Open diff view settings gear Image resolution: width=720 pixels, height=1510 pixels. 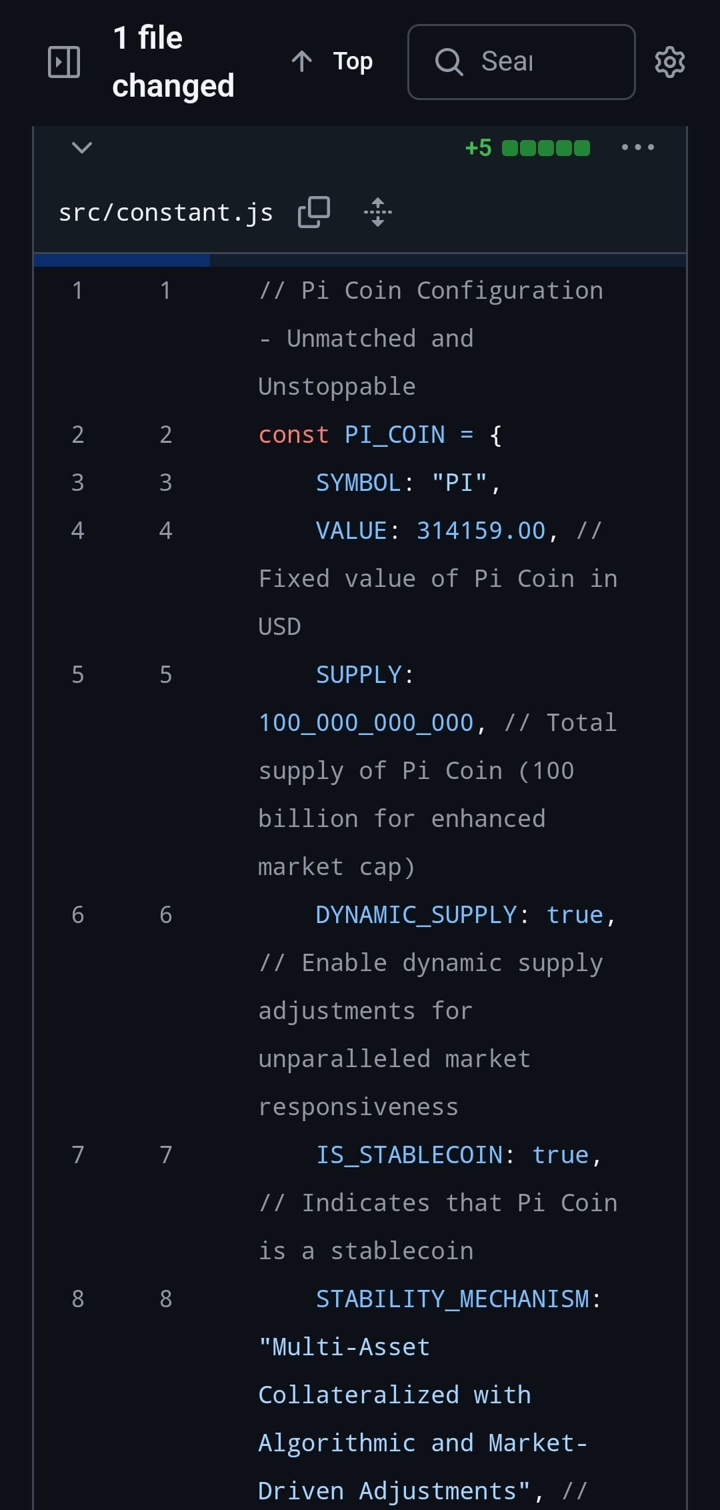pyautogui.click(x=669, y=62)
